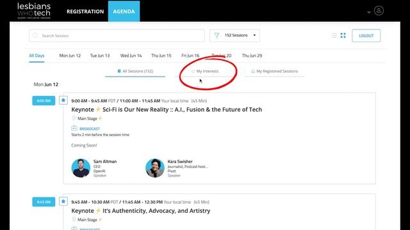The image size is (410, 230).
Task: Select Thu Jun 15 day
Action: tap(161, 56)
